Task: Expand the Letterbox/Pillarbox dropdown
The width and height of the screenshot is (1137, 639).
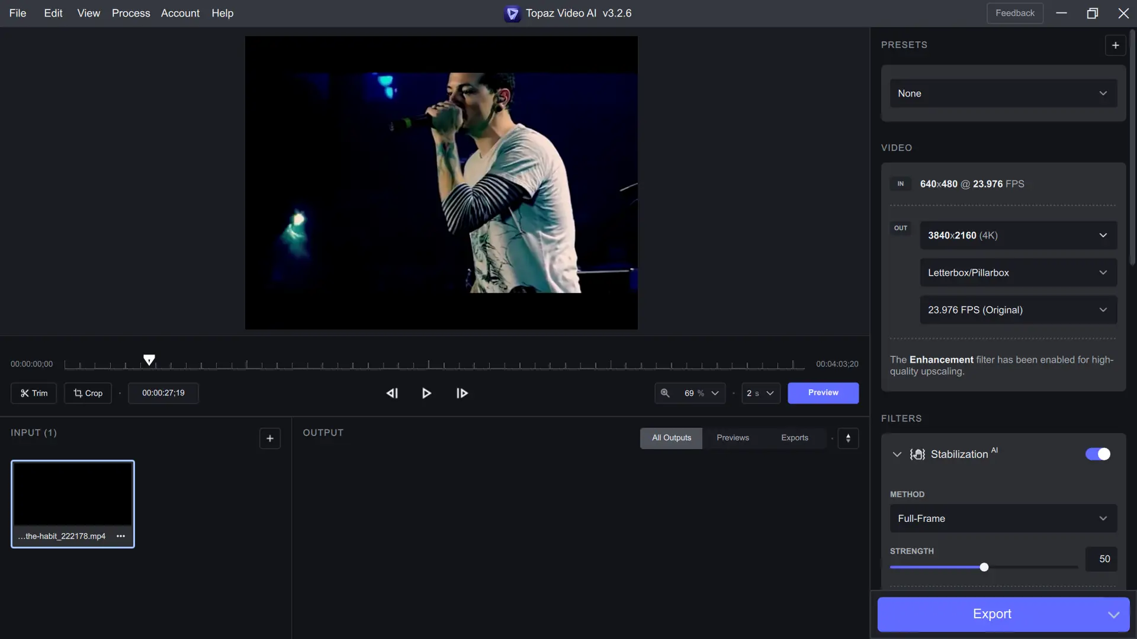Action: [1018, 273]
